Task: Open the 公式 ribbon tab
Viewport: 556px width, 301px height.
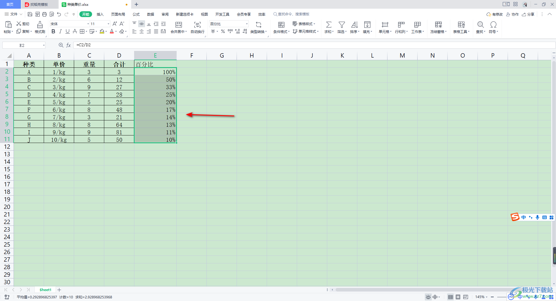Action: (136, 14)
